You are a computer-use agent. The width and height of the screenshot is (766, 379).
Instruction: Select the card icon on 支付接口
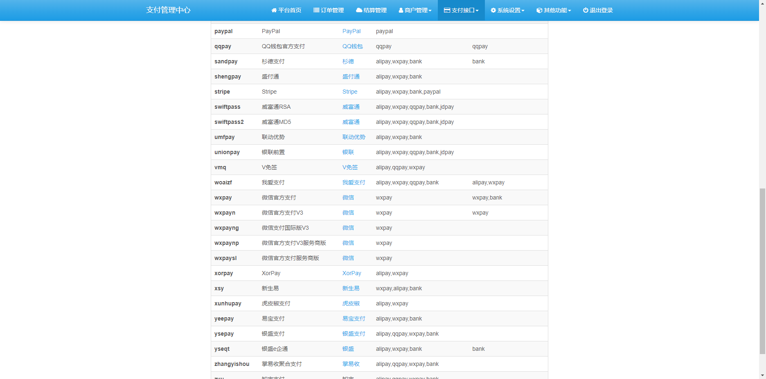click(x=447, y=10)
